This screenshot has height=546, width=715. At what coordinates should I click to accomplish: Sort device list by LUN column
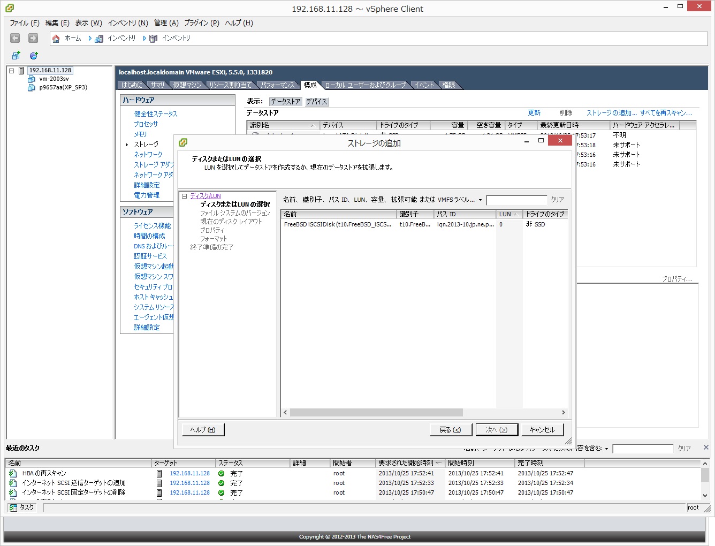point(509,214)
